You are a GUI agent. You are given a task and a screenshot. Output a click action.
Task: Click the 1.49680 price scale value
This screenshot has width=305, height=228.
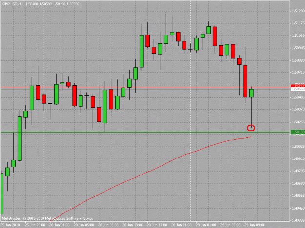click(298, 183)
